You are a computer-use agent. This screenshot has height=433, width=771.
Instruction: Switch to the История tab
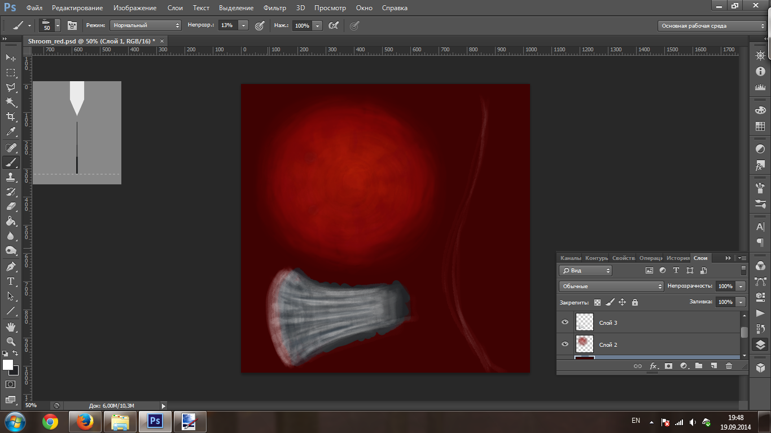click(x=678, y=258)
